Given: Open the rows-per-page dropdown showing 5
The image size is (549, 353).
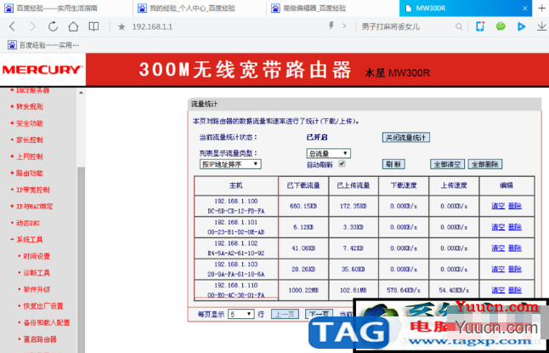Looking at the screenshot, I should click(x=241, y=314).
